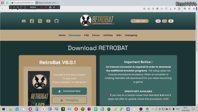Image resolution: width=198 pixels, height=112 pixels.
Task: Click the green shield ad blocker icon
Action: [185, 9]
